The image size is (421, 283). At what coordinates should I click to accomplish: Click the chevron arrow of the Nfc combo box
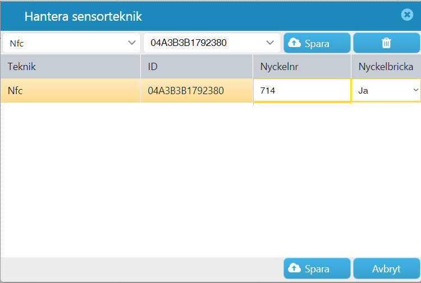coord(132,43)
